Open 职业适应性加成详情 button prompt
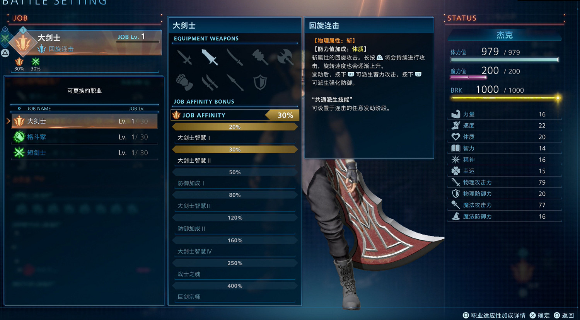580x320 pixels. point(494,315)
